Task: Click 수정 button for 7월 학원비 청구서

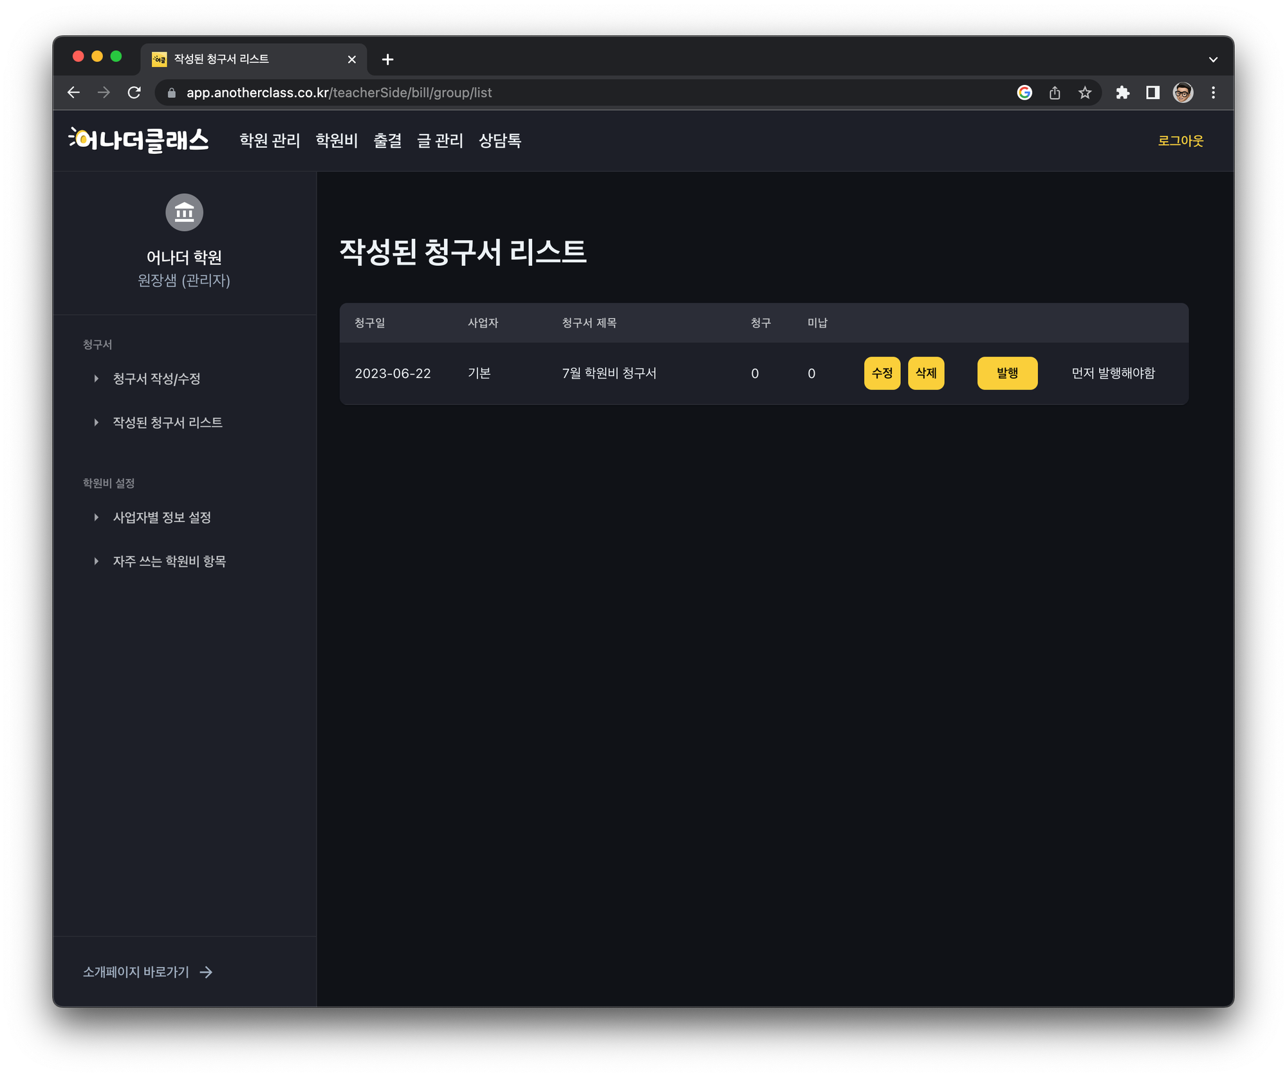Action: (x=882, y=373)
